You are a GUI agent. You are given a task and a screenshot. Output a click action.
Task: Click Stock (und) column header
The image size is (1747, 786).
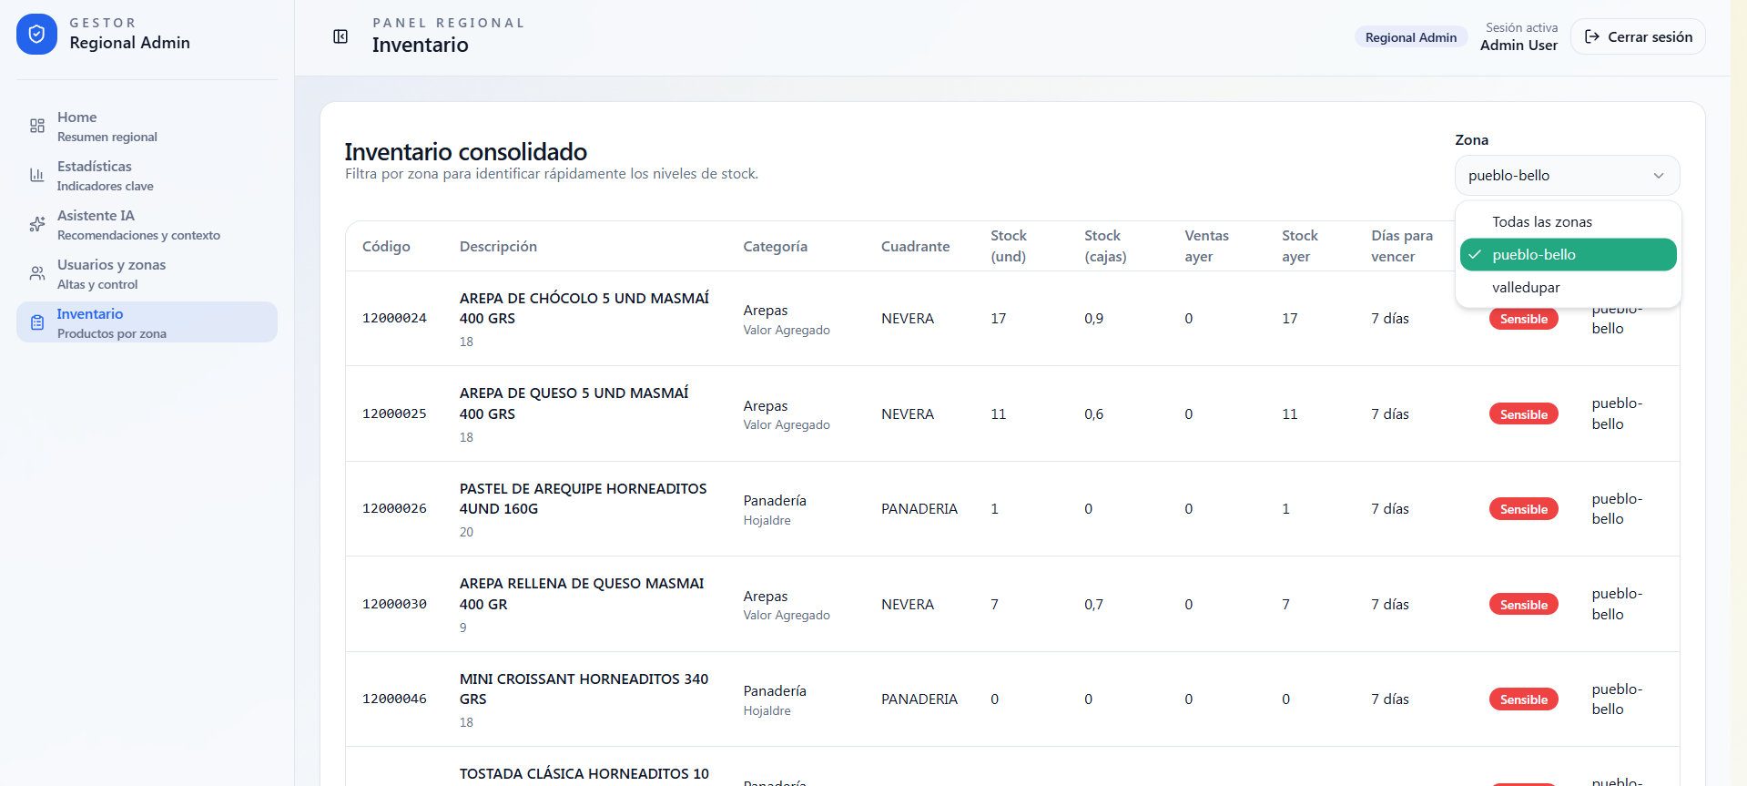point(1008,246)
